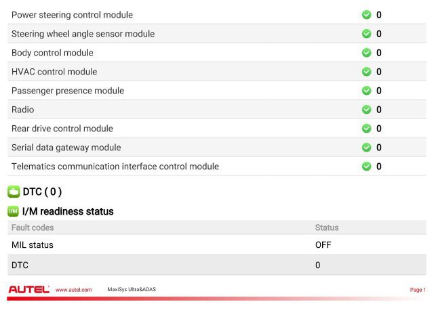
Task: Click the Autel logo in footer
Action: (28, 289)
